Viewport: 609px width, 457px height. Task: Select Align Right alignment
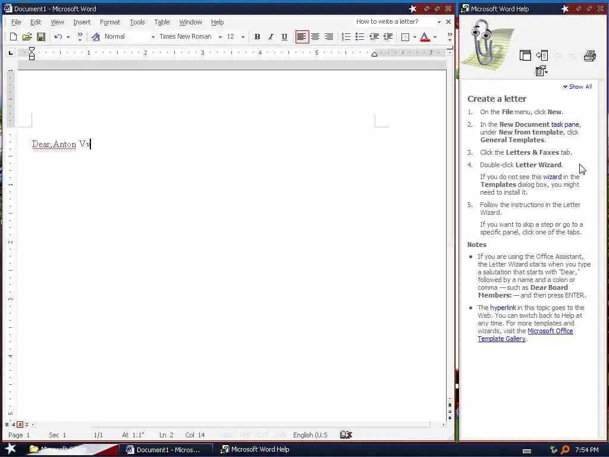pos(329,37)
